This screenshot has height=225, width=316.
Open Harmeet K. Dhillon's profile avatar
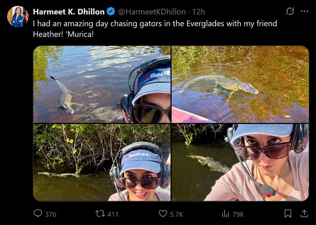tap(18, 17)
